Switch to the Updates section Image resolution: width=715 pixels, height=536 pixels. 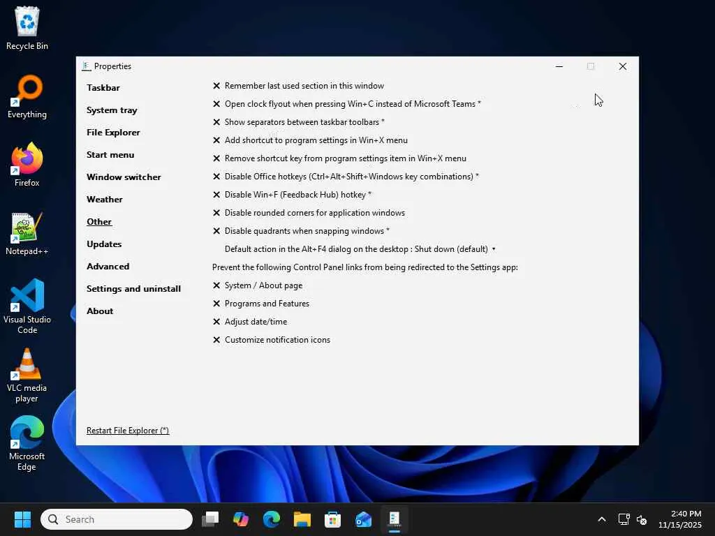point(104,244)
